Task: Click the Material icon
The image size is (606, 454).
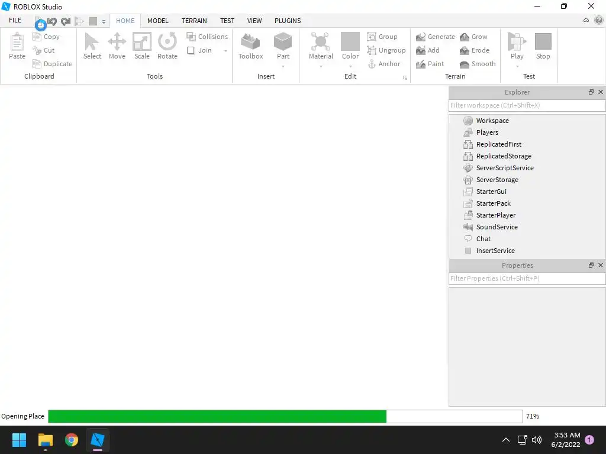Action: tap(321, 42)
